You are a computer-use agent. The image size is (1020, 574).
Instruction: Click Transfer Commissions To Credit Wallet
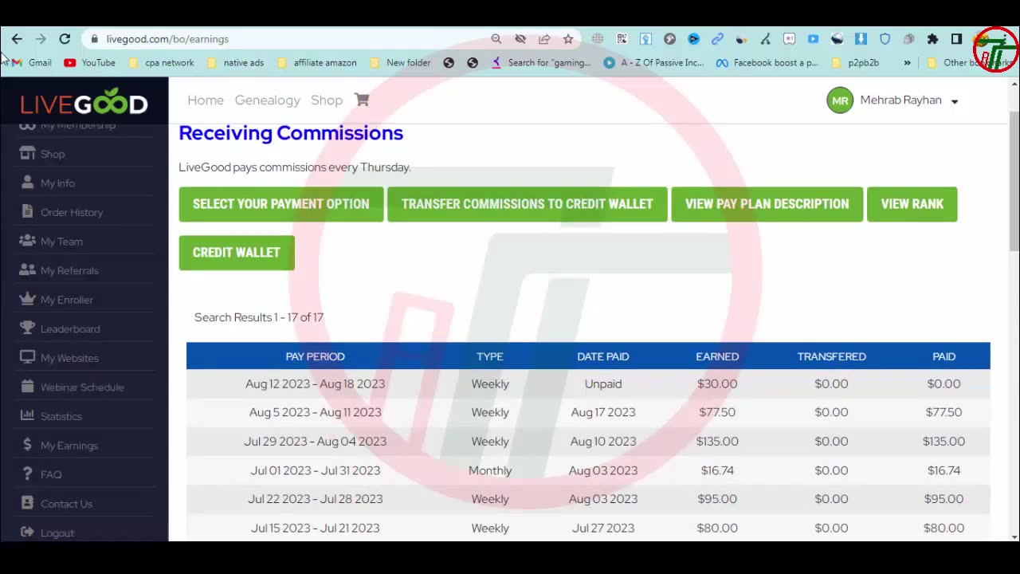click(x=528, y=204)
